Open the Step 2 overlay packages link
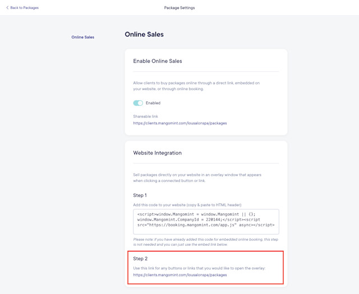The height and width of the screenshot is (294, 359). [180, 275]
